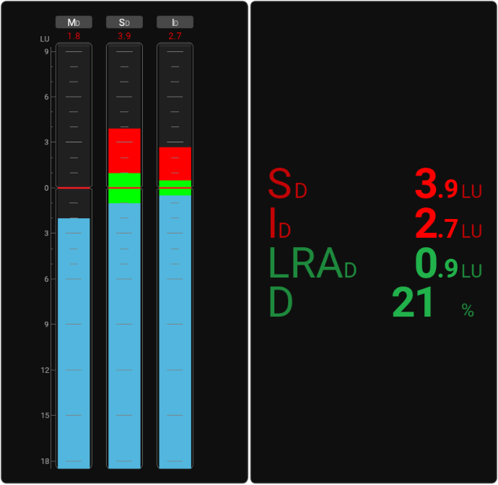Click the green D dynamics label
Viewport: 498px width, 485px height.
(x=280, y=304)
